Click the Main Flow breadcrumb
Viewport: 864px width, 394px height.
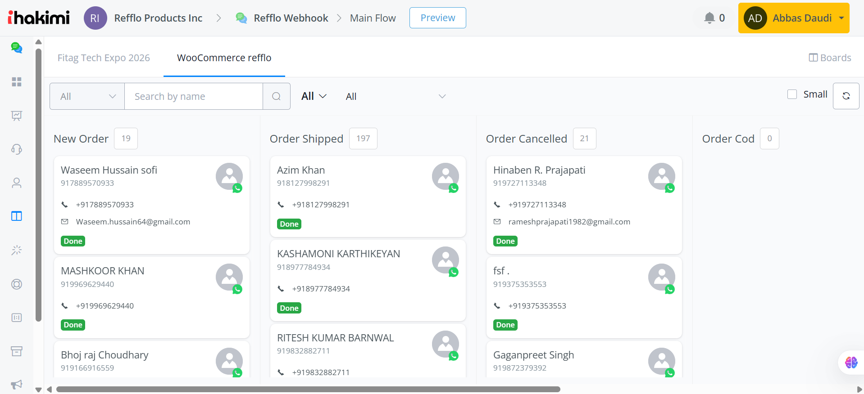point(373,18)
